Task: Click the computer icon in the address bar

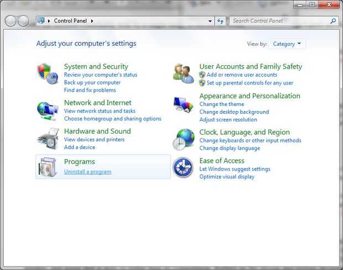Action: (x=41, y=21)
